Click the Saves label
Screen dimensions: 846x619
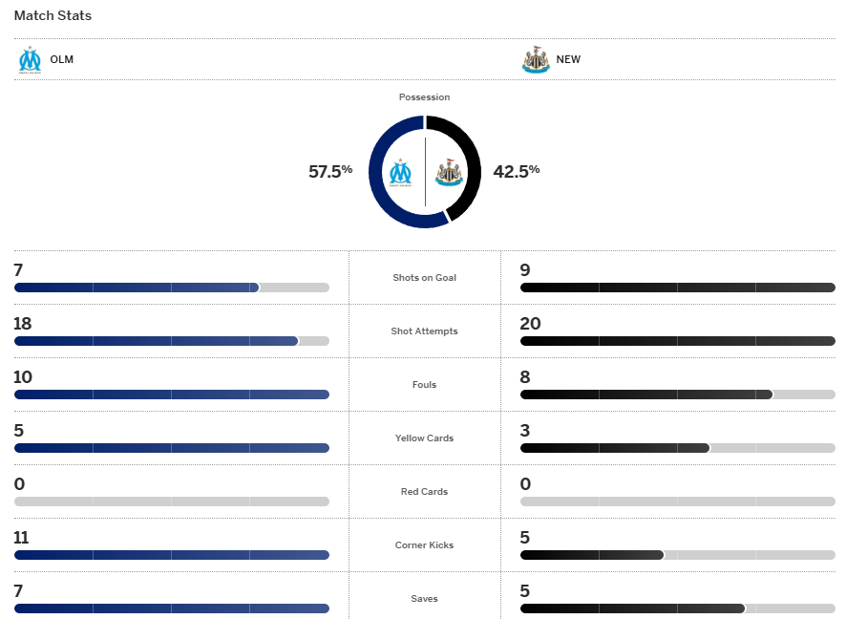pos(425,599)
